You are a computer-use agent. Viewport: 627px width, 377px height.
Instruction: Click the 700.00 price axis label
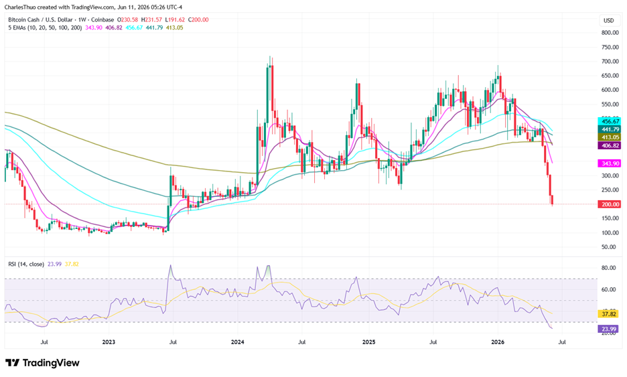[x=610, y=62]
